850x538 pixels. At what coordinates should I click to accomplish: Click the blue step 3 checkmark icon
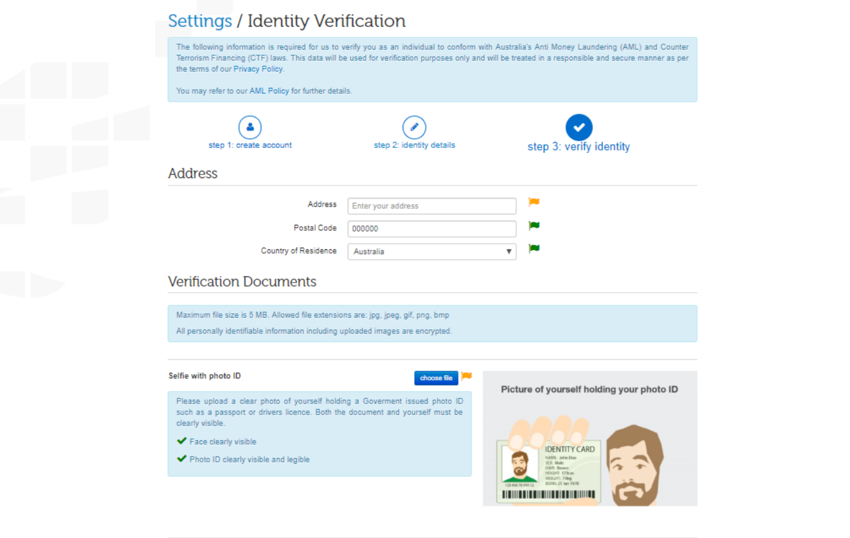coord(578,127)
